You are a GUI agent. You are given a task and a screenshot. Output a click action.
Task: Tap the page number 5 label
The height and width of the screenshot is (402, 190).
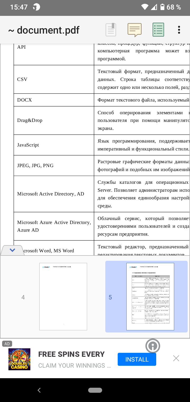[x=110, y=297]
